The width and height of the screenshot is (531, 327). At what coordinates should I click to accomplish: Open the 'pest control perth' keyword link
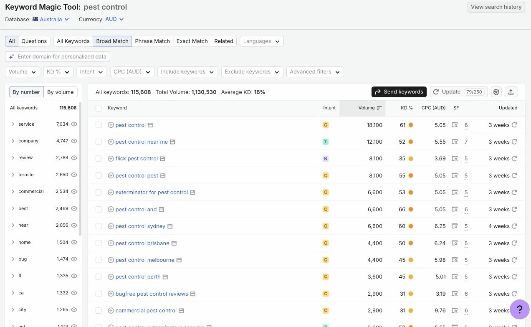[138, 277]
